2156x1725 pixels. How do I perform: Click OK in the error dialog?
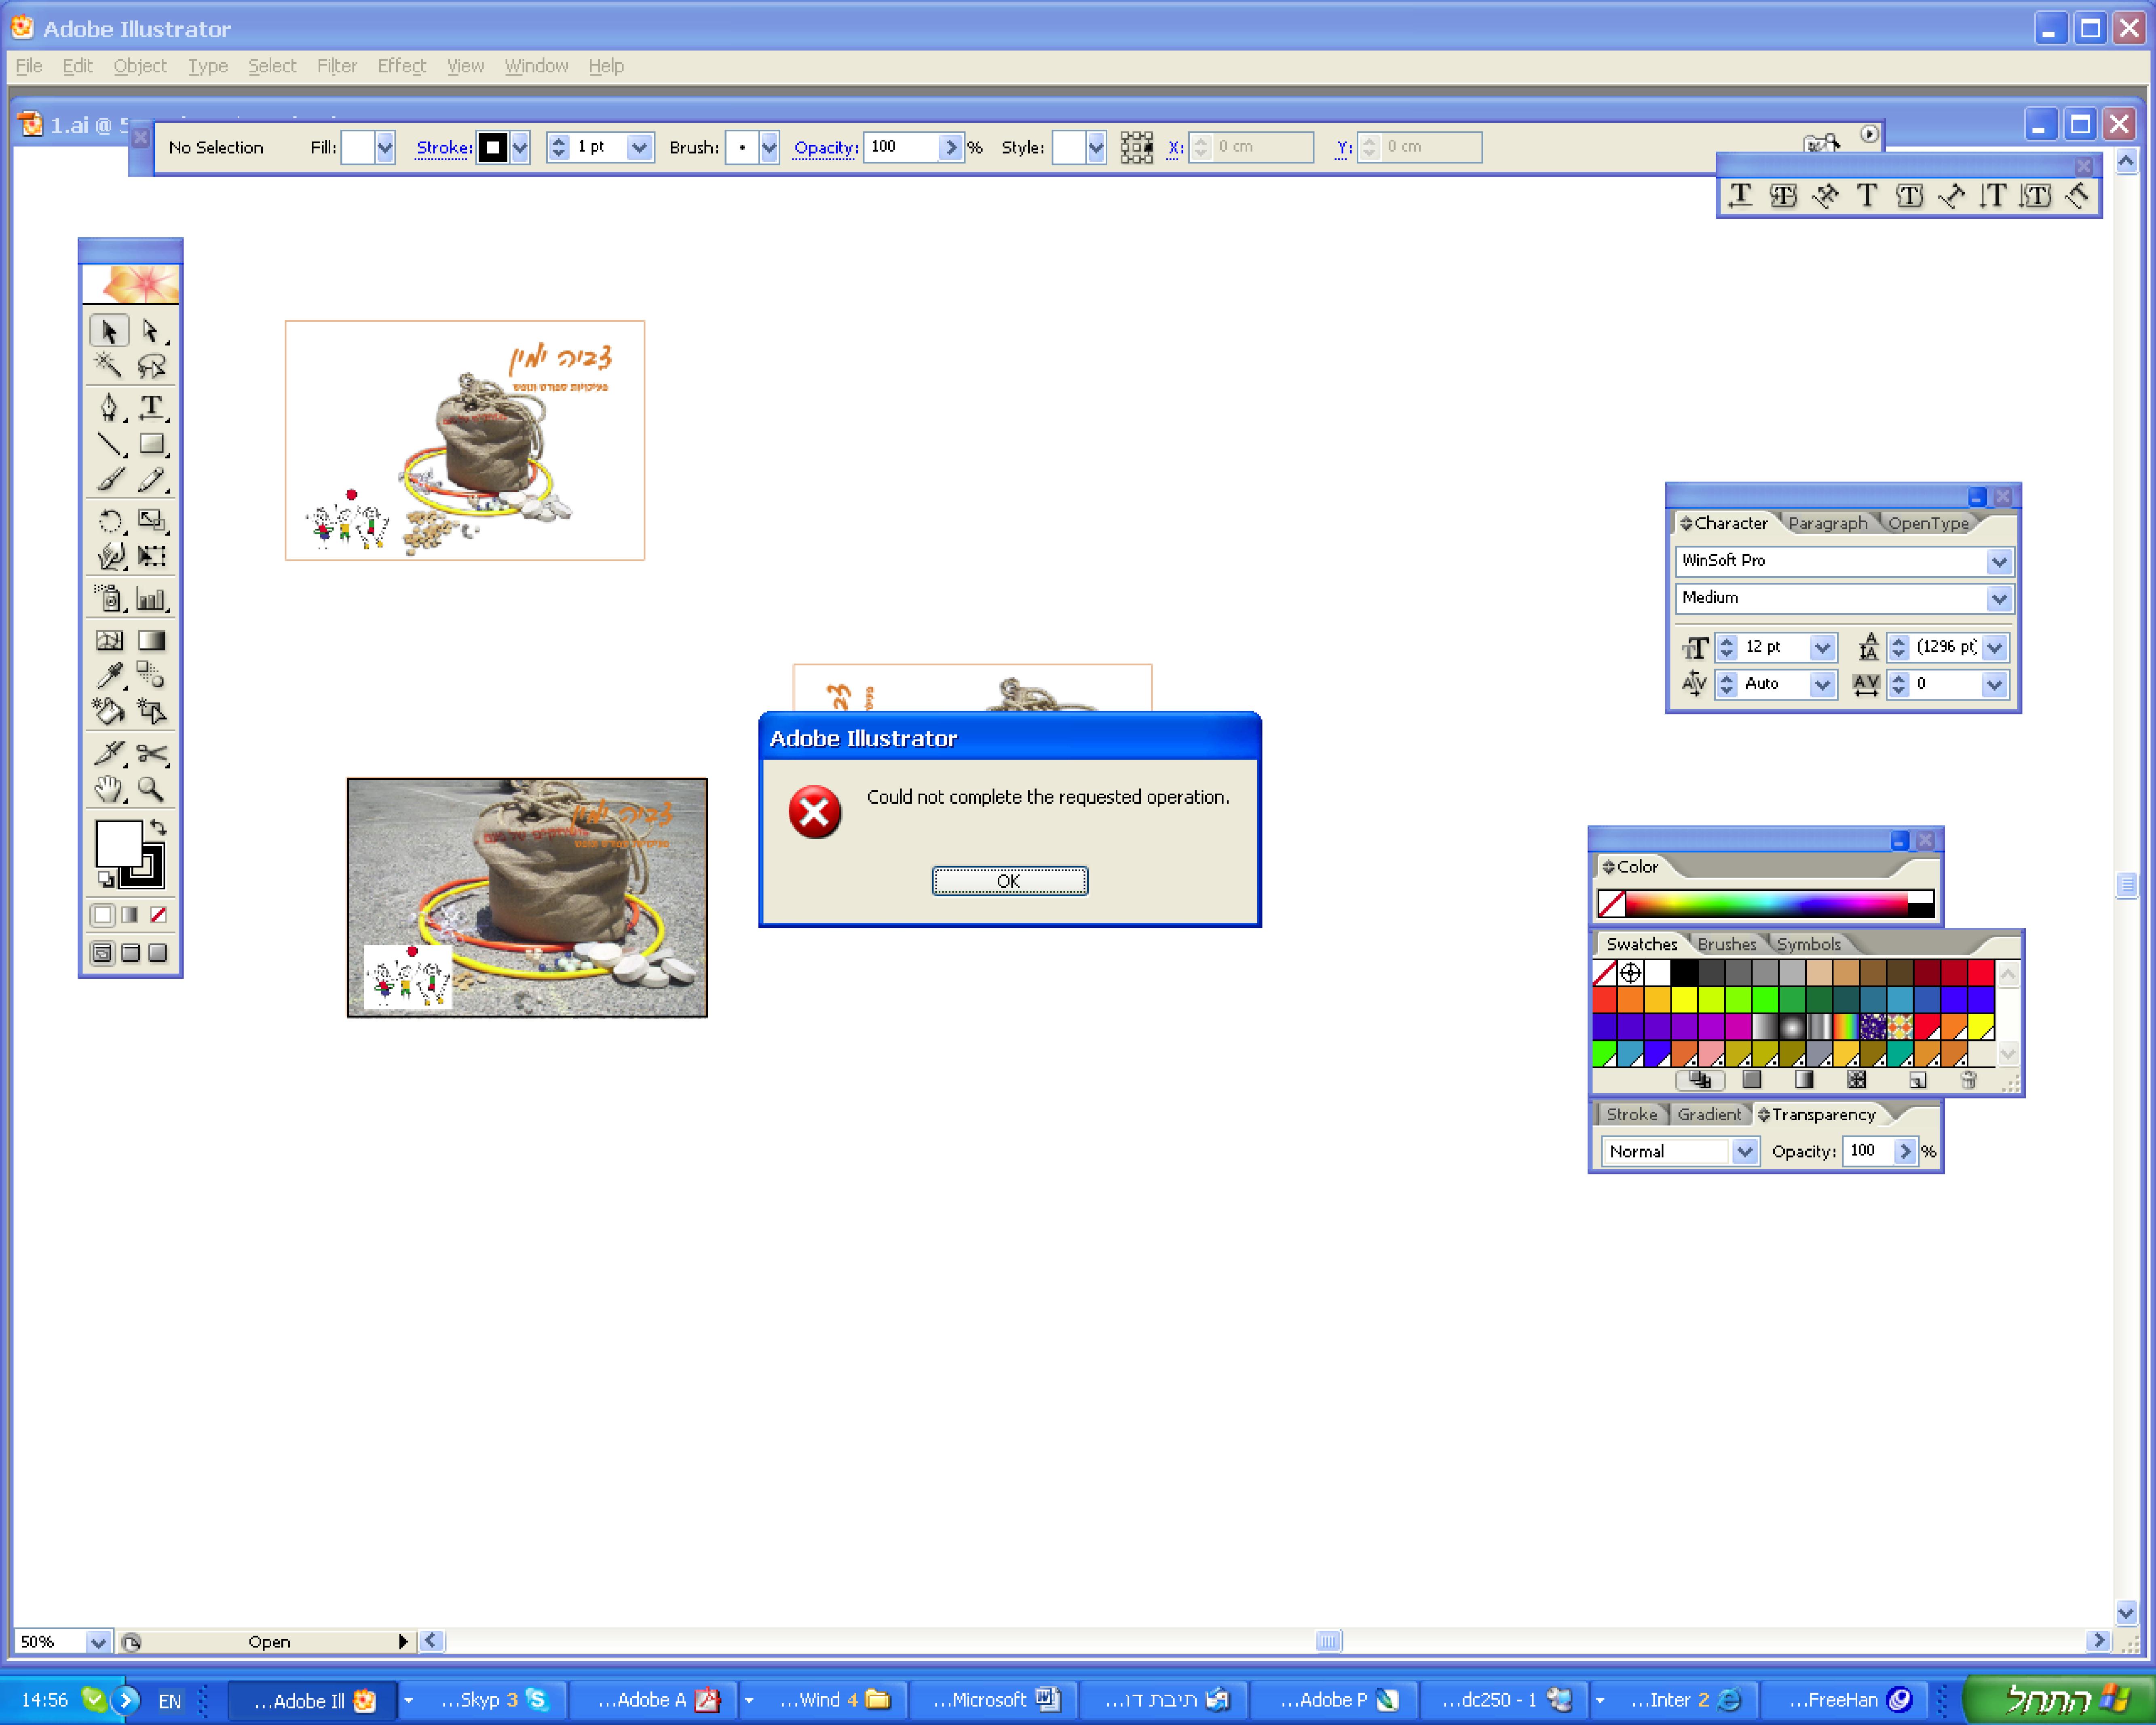1009,881
